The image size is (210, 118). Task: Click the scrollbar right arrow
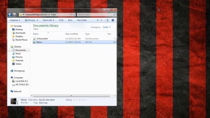(115, 96)
